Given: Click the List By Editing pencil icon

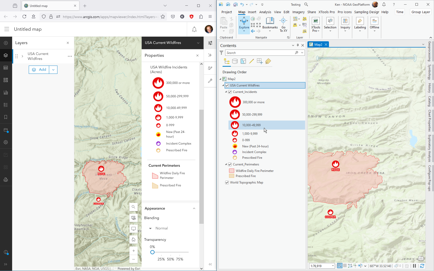Looking at the screenshot, I should point(251,61).
